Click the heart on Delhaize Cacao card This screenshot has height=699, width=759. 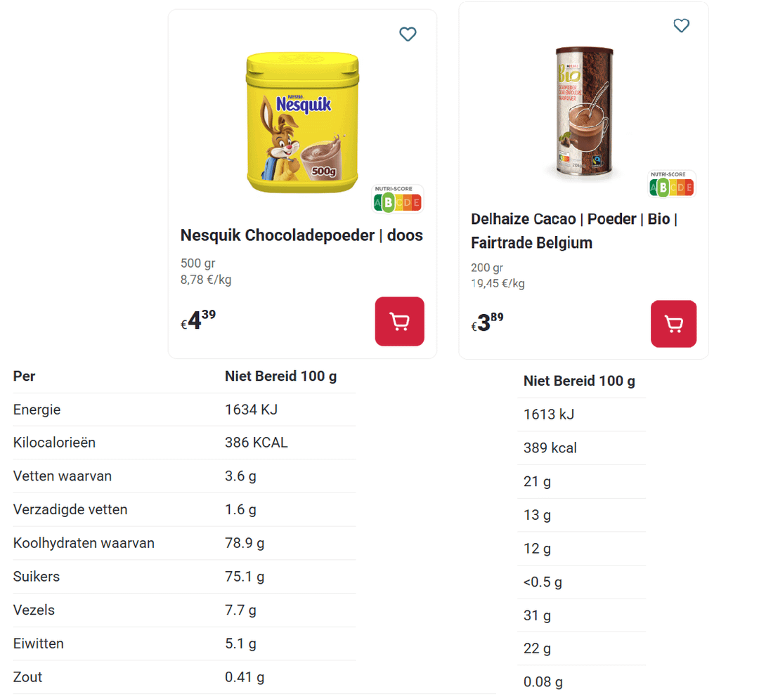pos(681,26)
